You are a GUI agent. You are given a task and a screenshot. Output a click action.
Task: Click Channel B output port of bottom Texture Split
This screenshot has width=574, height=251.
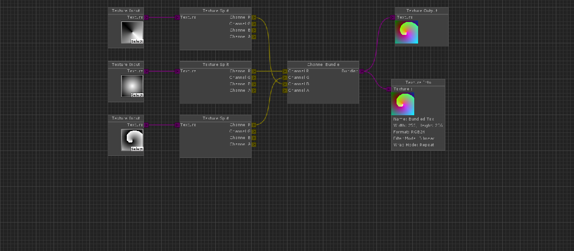254,138
